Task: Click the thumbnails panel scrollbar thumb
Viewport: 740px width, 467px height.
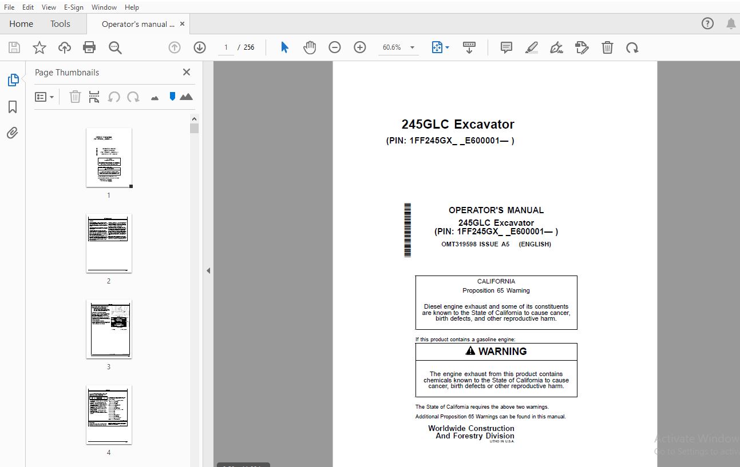Action: point(195,128)
